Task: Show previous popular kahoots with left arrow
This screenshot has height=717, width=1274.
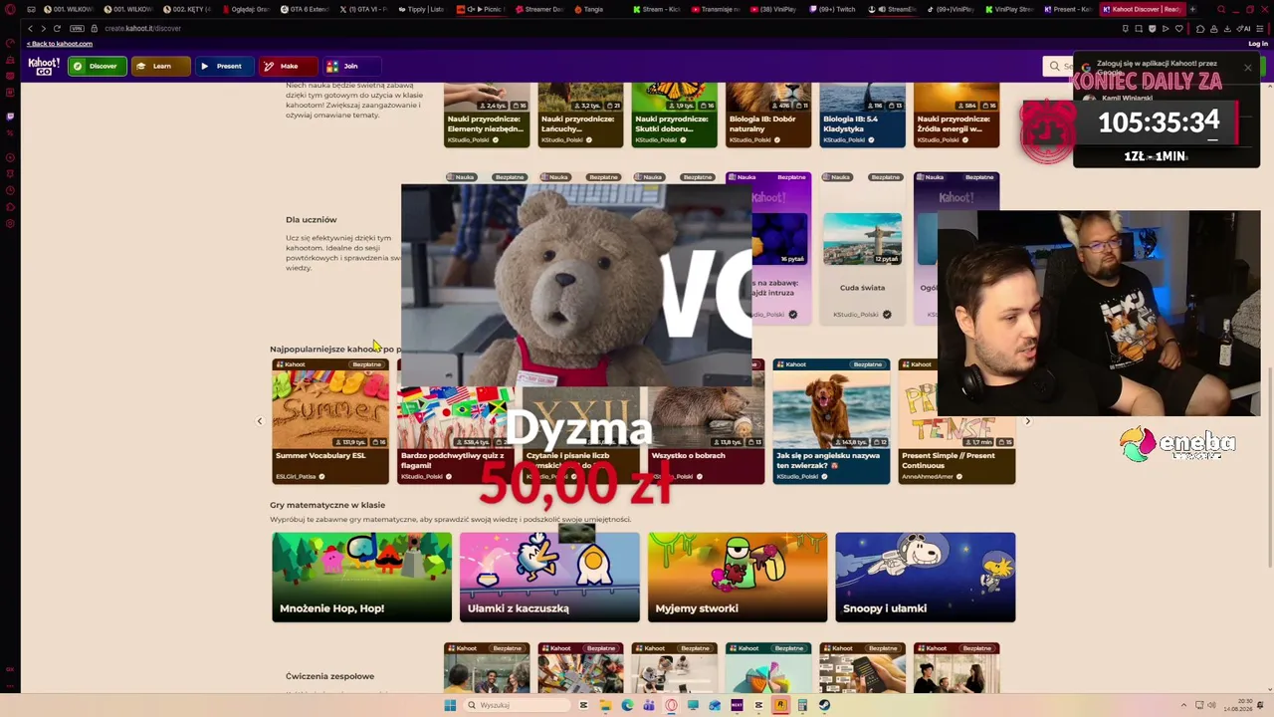Action: [x=260, y=421]
